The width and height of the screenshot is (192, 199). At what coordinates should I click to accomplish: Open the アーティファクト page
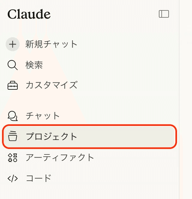60,157
